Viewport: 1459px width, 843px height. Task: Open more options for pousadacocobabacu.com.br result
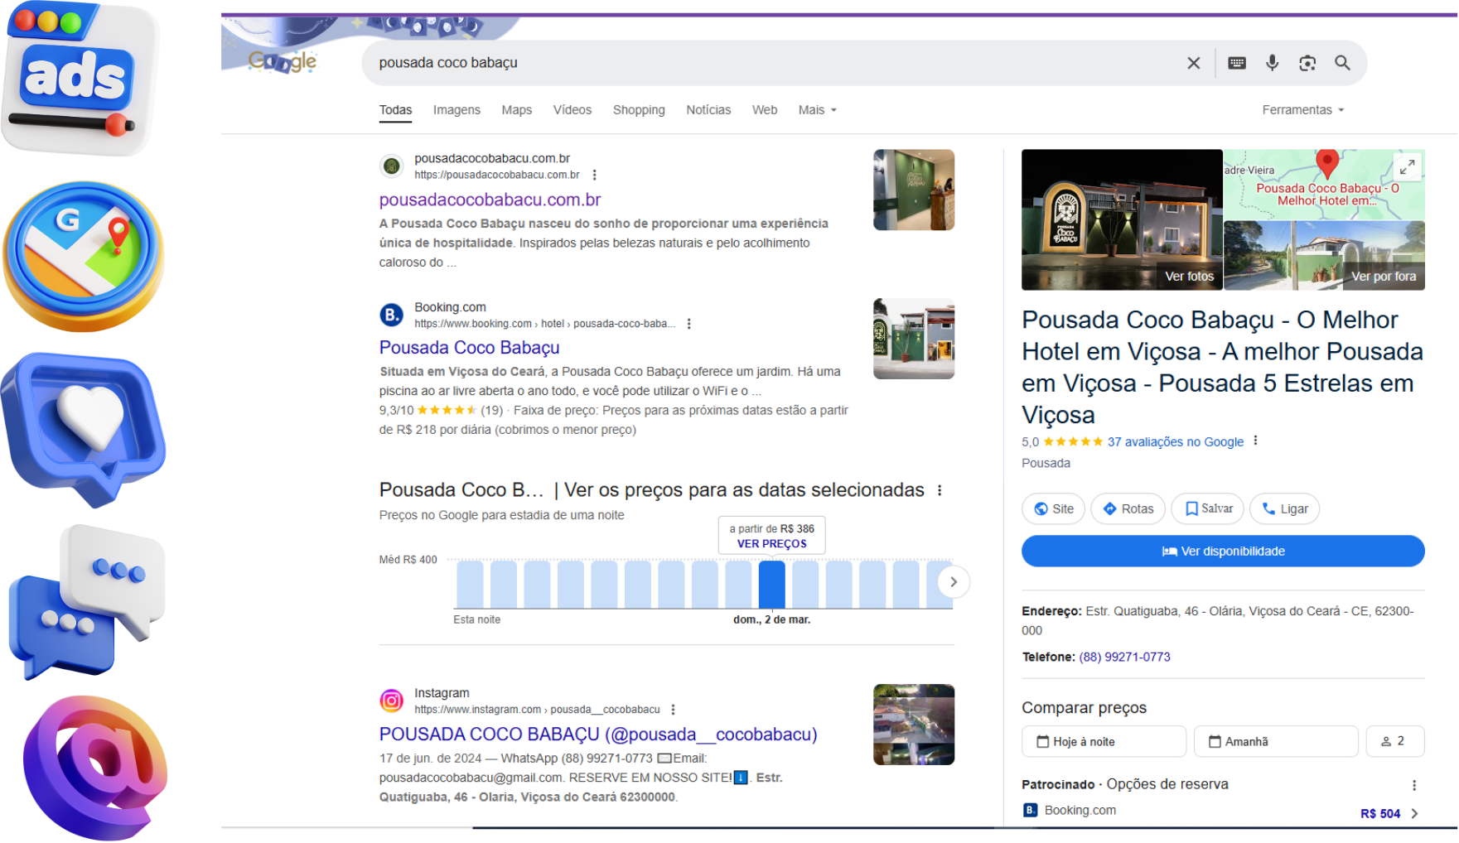594,175
